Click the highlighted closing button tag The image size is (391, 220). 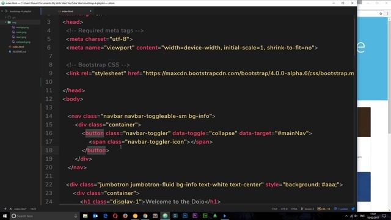97,150
